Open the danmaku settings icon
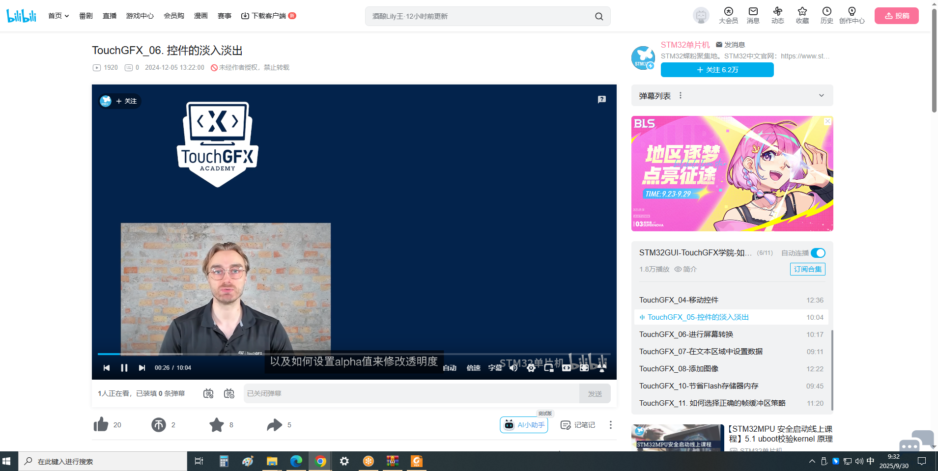This screenshot has width=938, height=471. (x=229, y=393)
